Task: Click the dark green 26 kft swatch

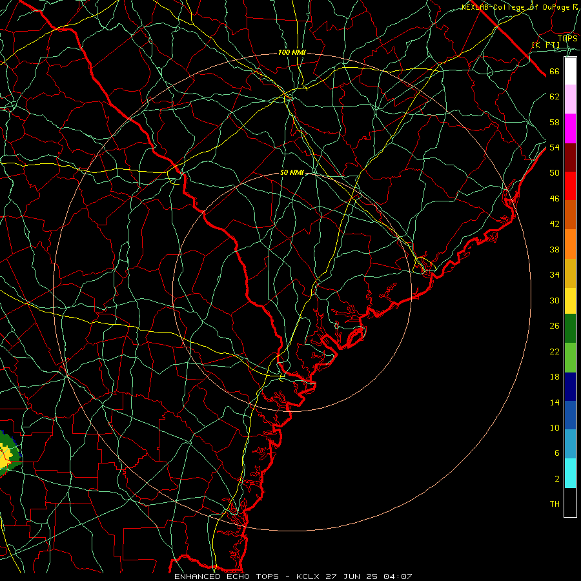Action: tap(570, 329)
